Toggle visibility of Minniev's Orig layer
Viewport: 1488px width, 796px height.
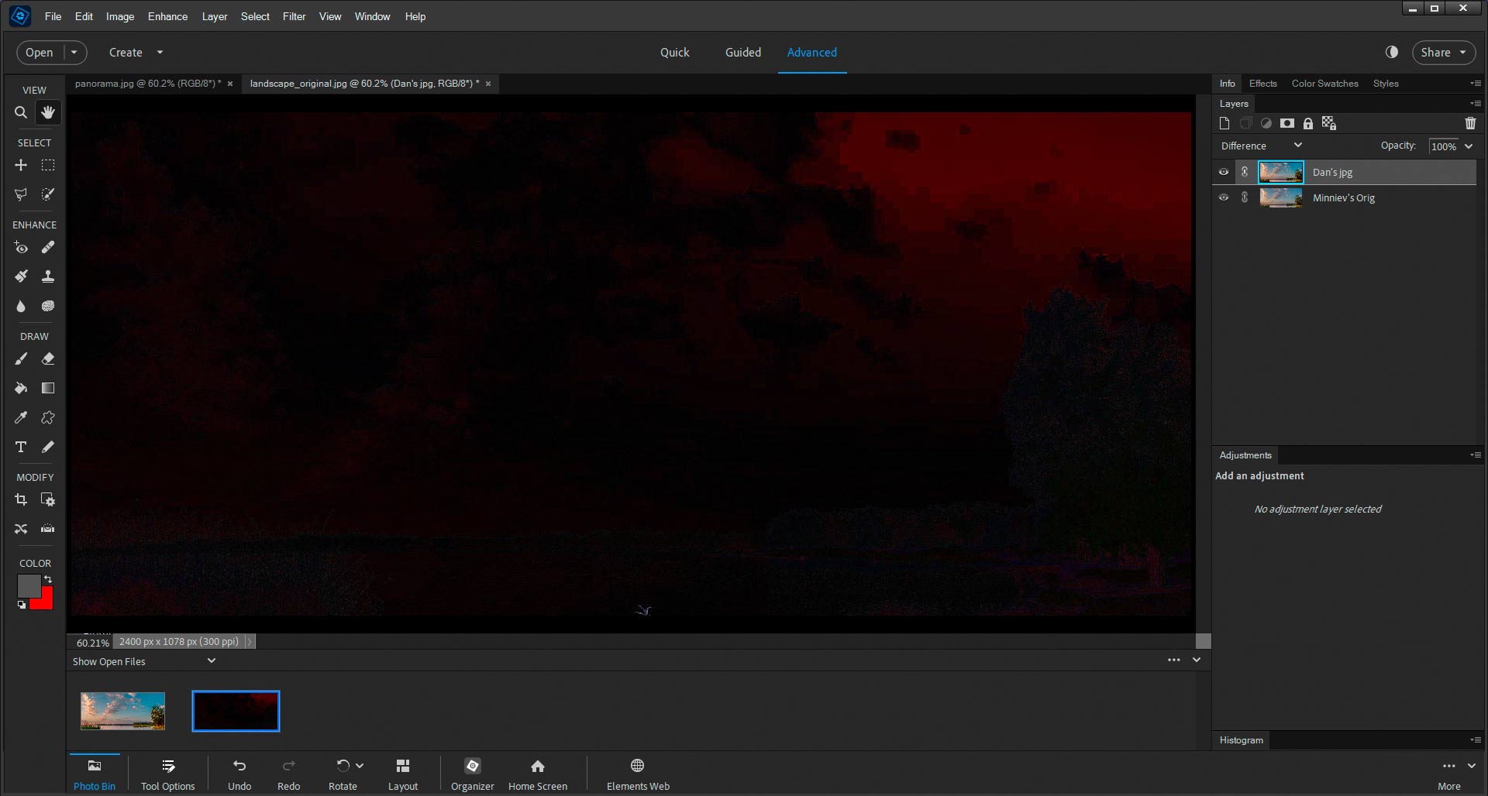click(1224, 197)
